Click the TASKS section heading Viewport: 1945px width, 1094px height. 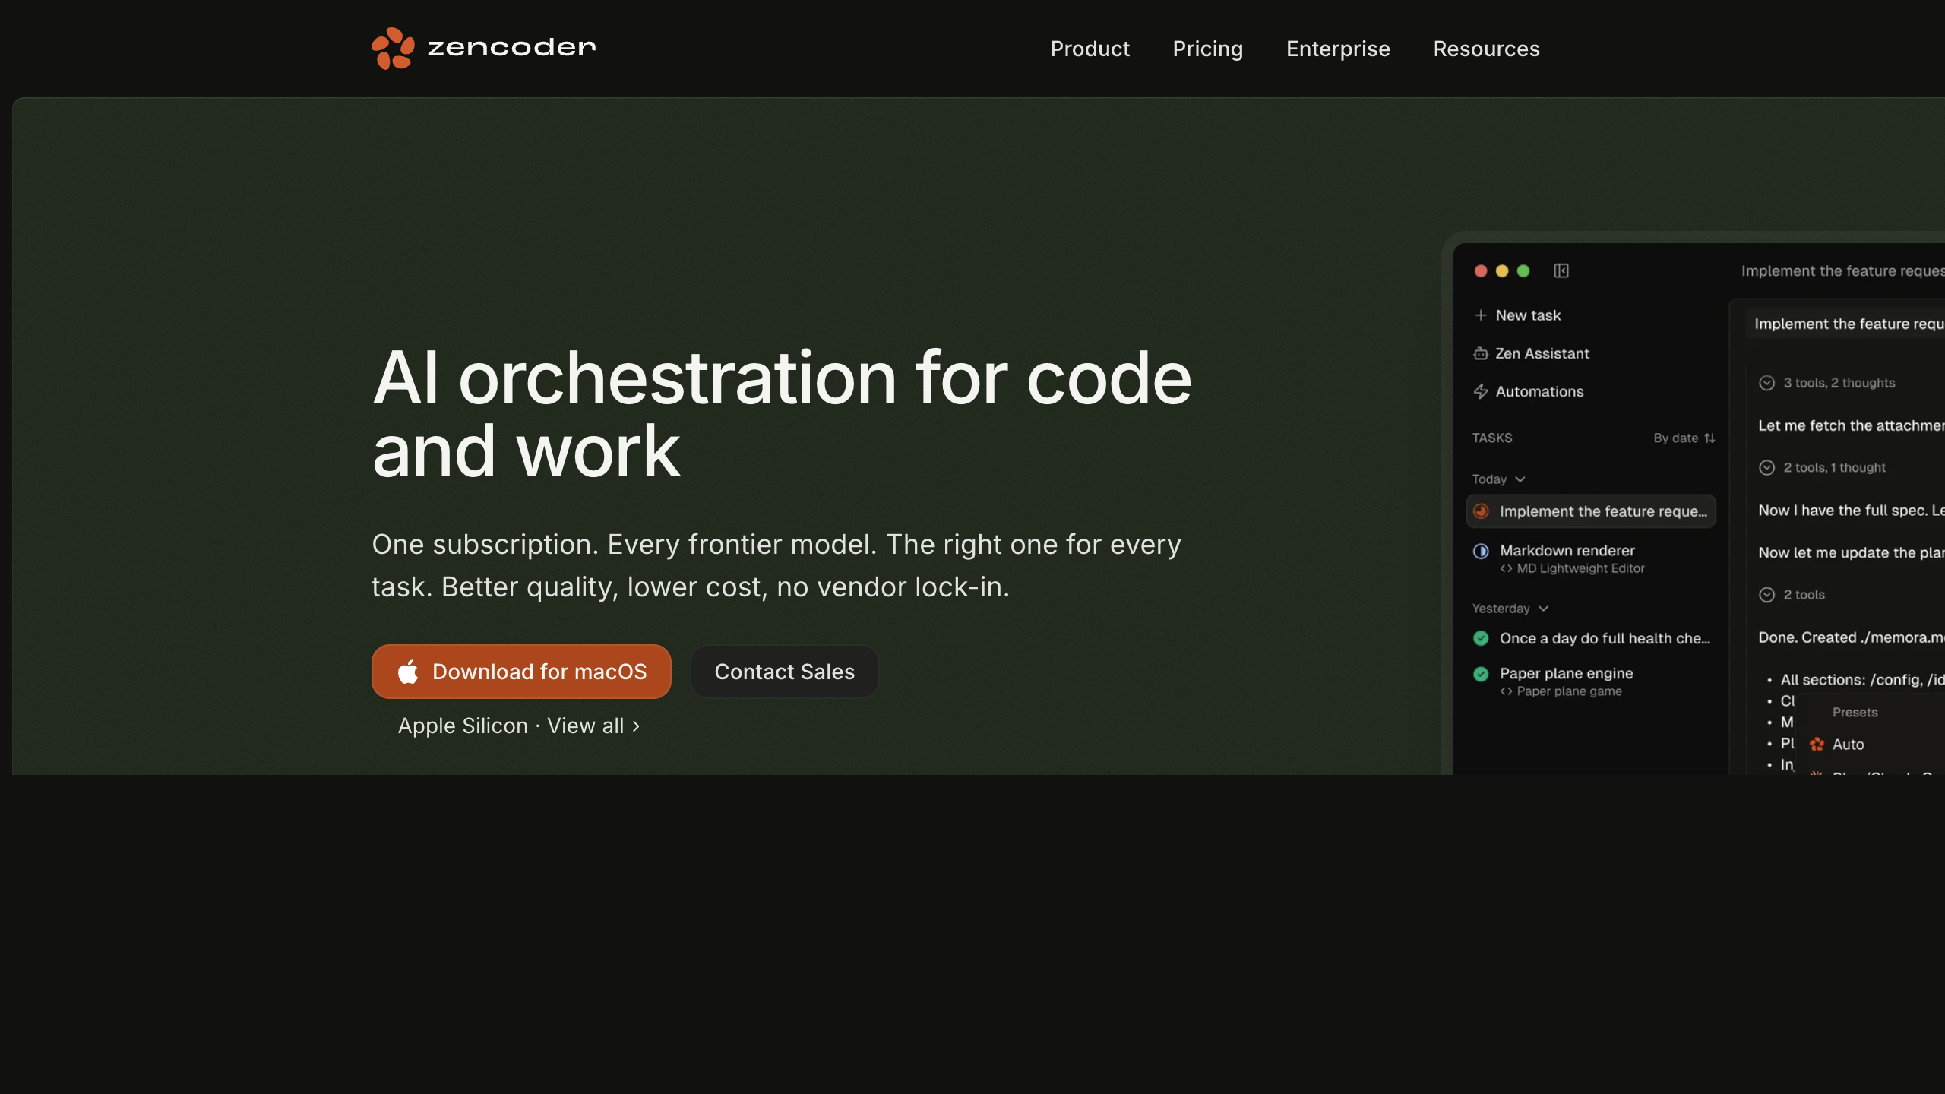(x=1492, y=438)
